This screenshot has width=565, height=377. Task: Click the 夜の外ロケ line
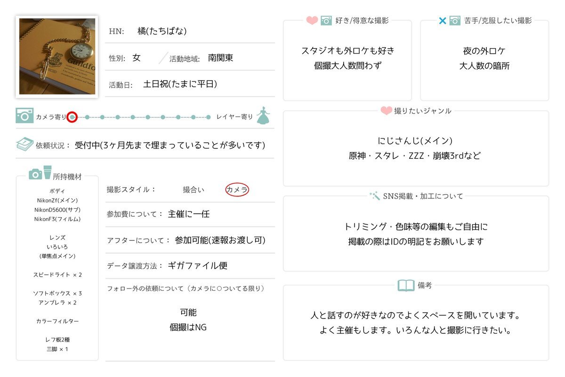pos(484,50)
